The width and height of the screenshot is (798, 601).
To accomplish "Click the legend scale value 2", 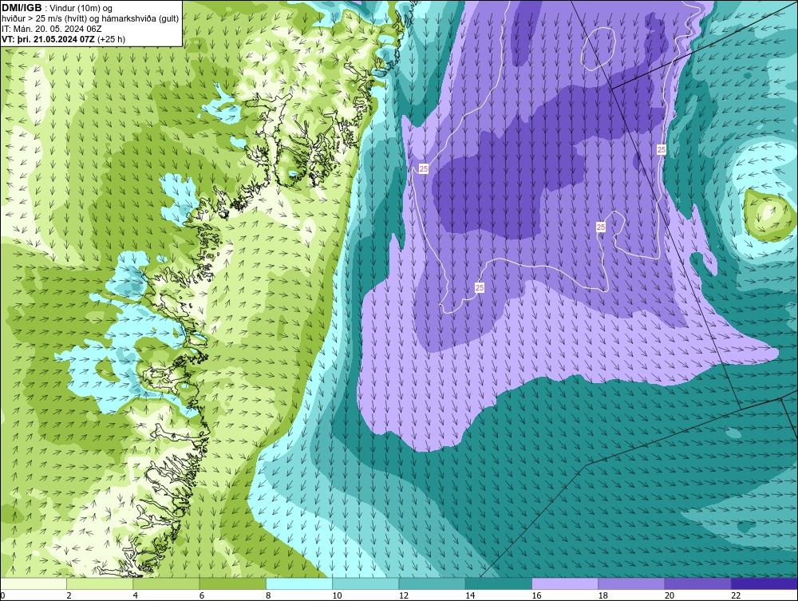I will 69,596.
